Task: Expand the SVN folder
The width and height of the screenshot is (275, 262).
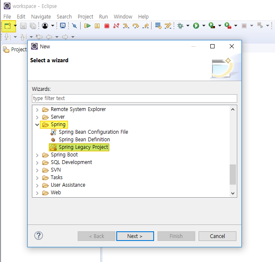Action: (x=37, y=170)
